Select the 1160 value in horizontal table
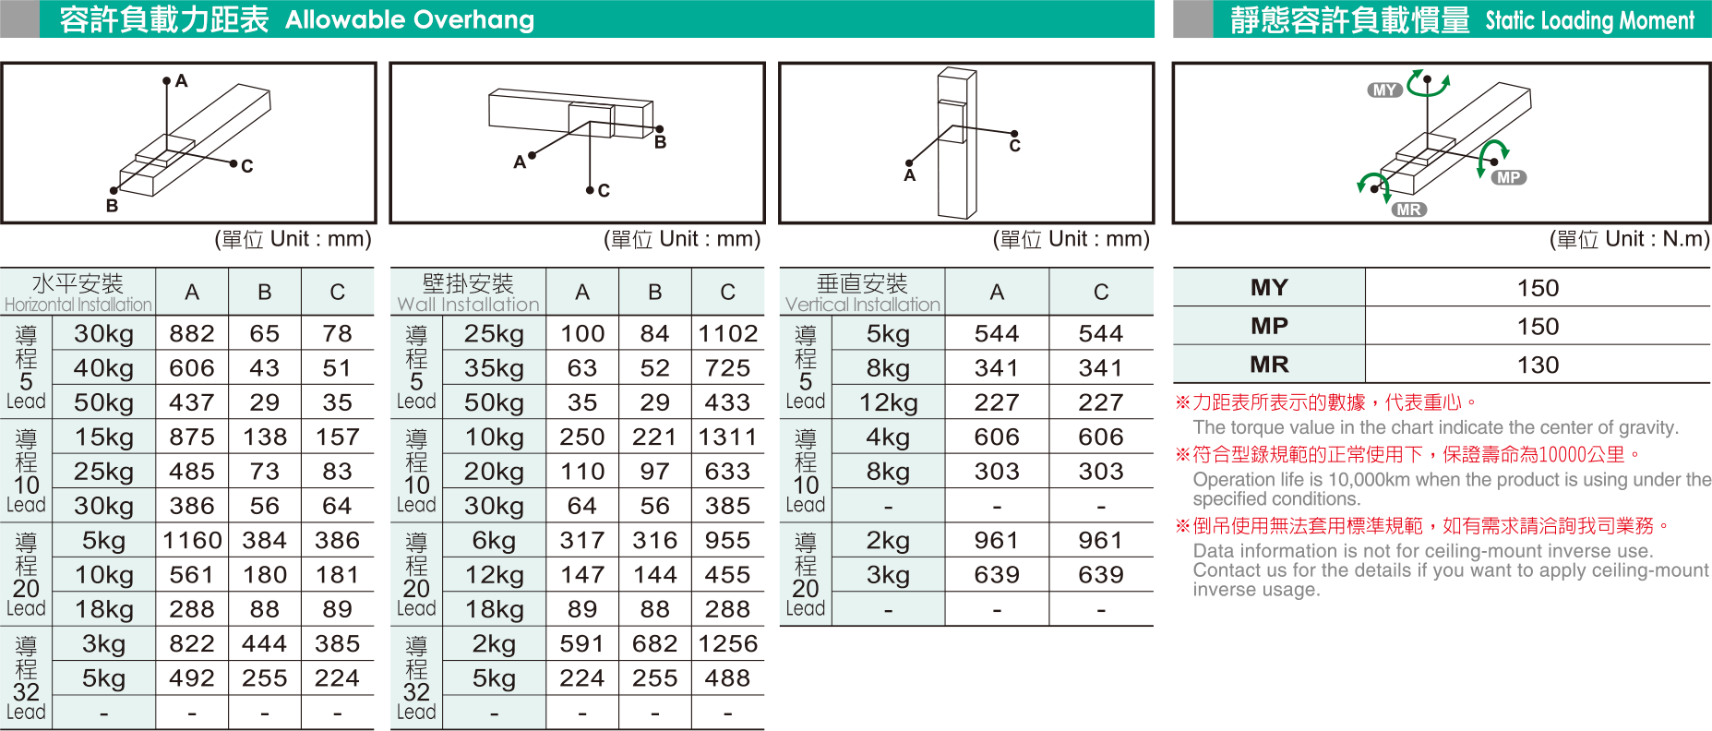This screenshot has width=1712, height=731. pyautogui.click(x=192, y=540)
